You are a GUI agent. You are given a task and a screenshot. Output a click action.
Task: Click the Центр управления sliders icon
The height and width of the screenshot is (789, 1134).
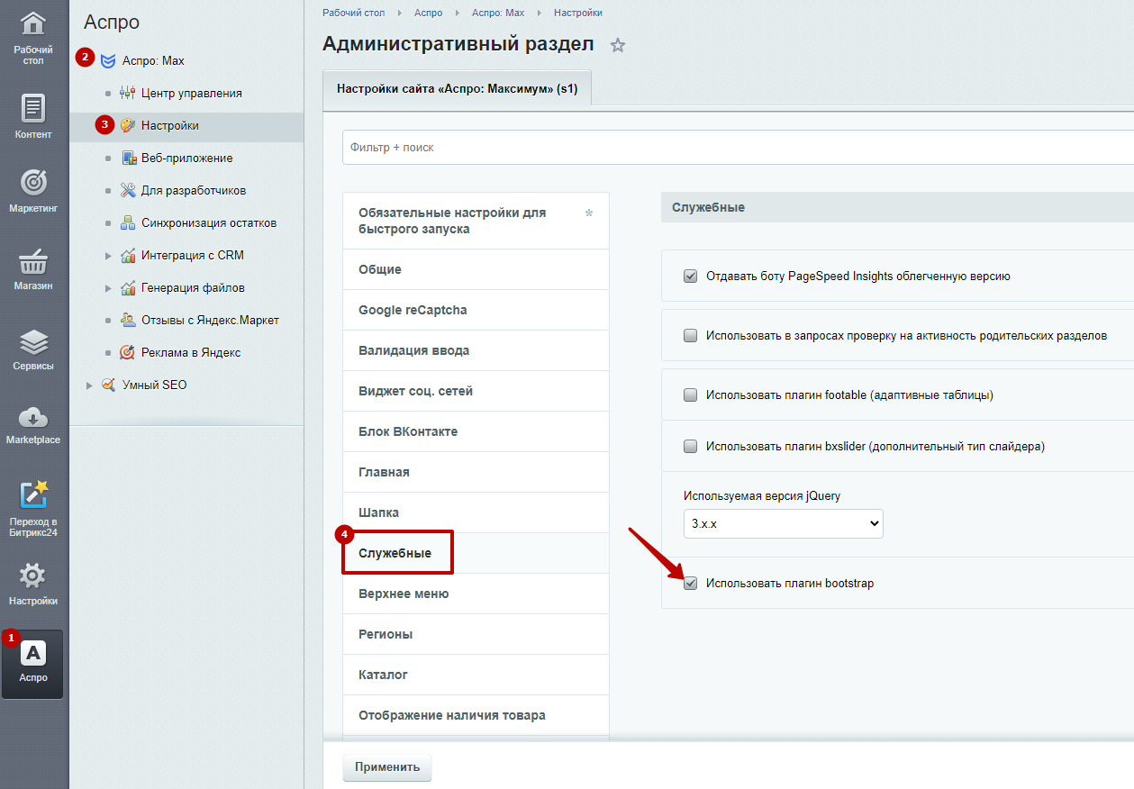pyautogui.click(x=127, y=94)
